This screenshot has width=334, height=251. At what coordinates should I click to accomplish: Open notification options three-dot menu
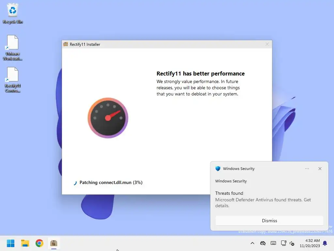click(x=307, y=169)
